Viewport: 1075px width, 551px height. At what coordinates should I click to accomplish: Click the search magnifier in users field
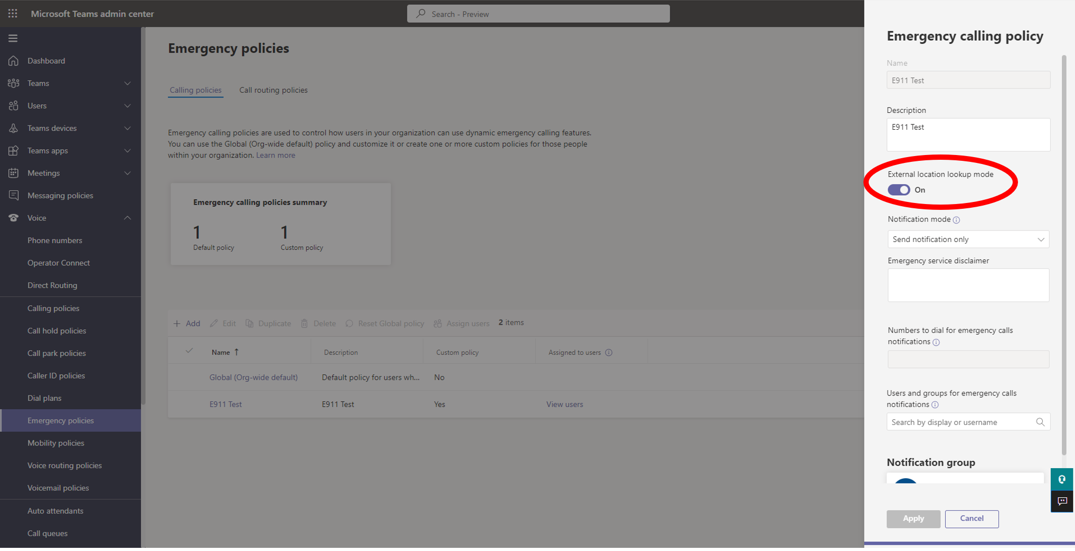1040,422
